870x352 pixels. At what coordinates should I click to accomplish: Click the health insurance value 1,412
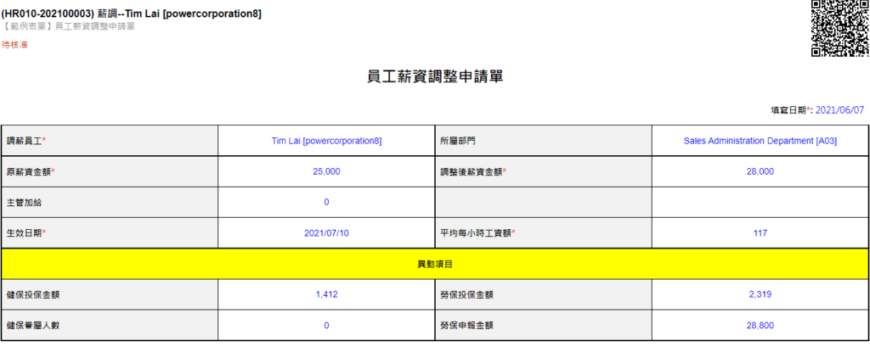point(326,294)
